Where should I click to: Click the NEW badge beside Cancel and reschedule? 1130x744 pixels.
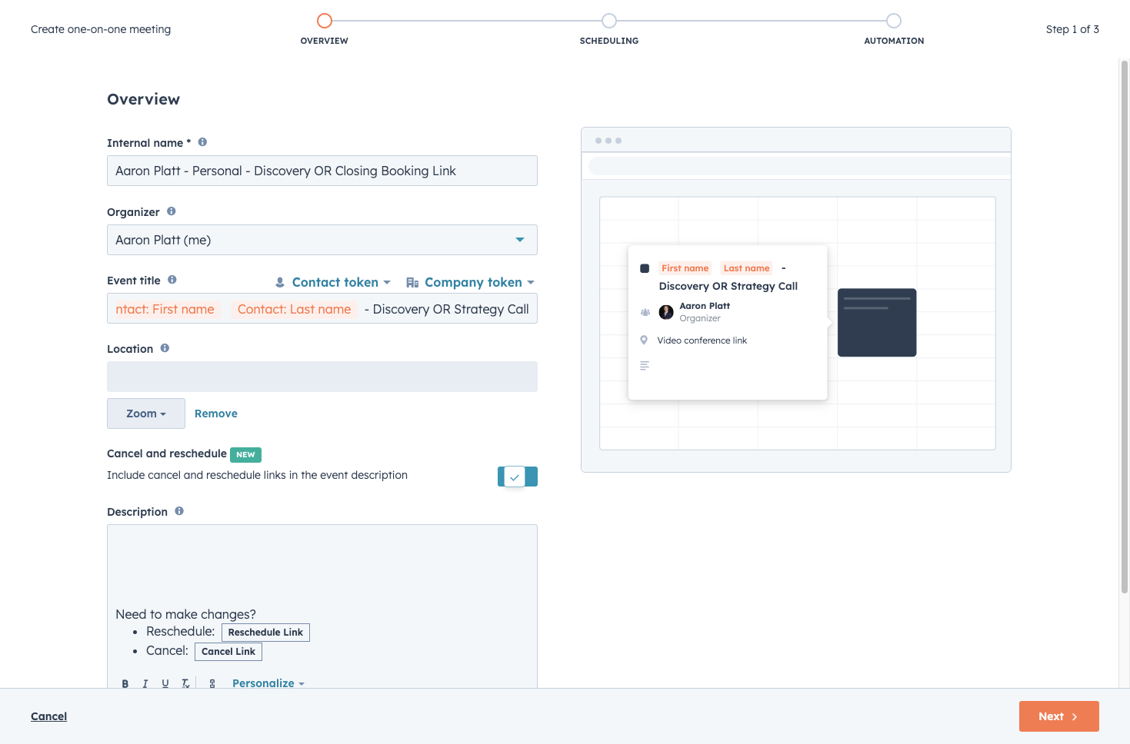pyautogui.click(x=246, y=455)
